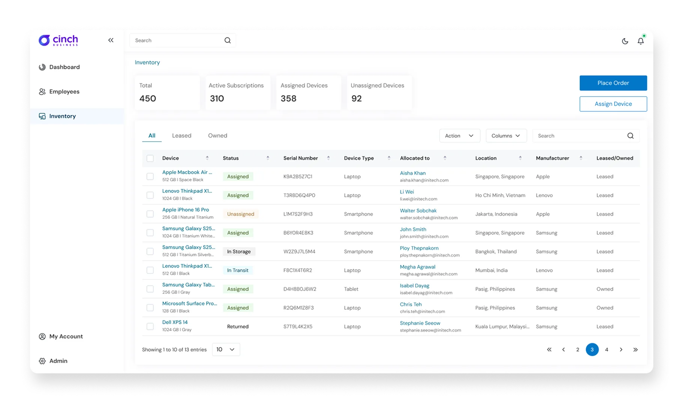Open the entries-per-page dropdown showing 10
The height and width of the screenshot is (403, 683).
click(226, 349)
